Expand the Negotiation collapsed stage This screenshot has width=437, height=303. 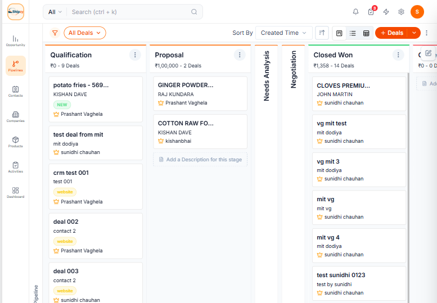294,69
